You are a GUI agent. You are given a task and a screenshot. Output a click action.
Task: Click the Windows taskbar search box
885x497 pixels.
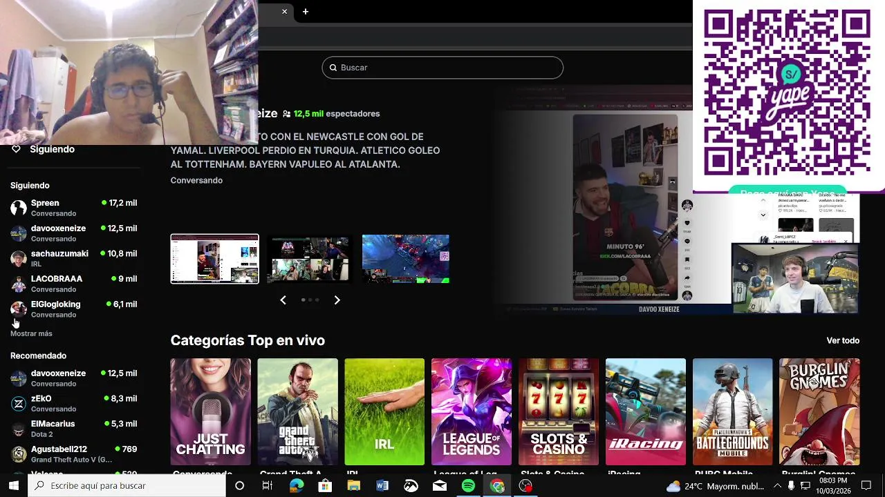(127, 486)
